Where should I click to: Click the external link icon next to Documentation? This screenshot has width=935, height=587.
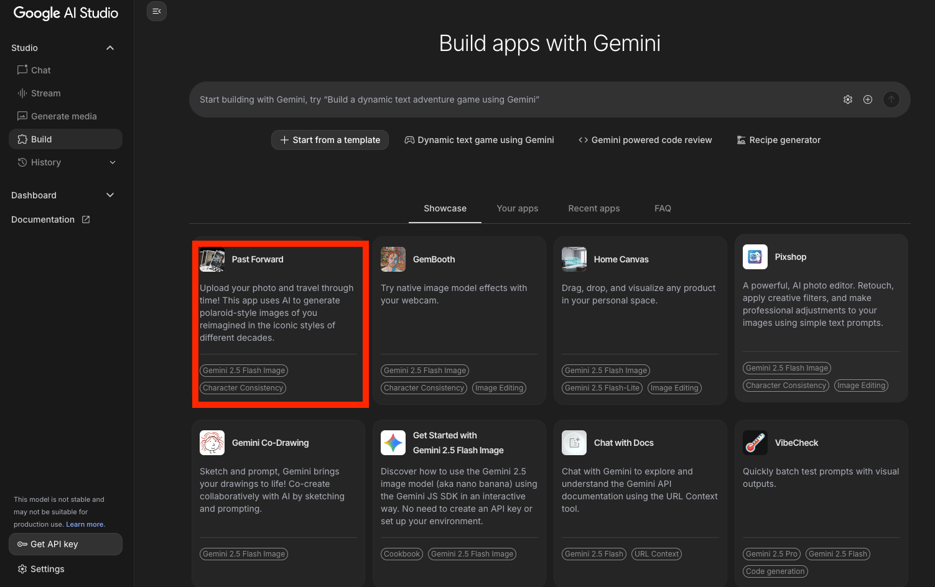[x=86, y=220]
